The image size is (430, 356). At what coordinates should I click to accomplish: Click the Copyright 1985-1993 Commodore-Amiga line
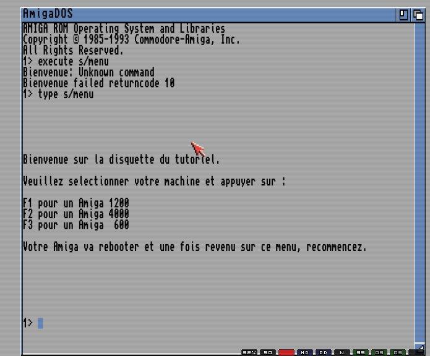click(x=131, y=40)
